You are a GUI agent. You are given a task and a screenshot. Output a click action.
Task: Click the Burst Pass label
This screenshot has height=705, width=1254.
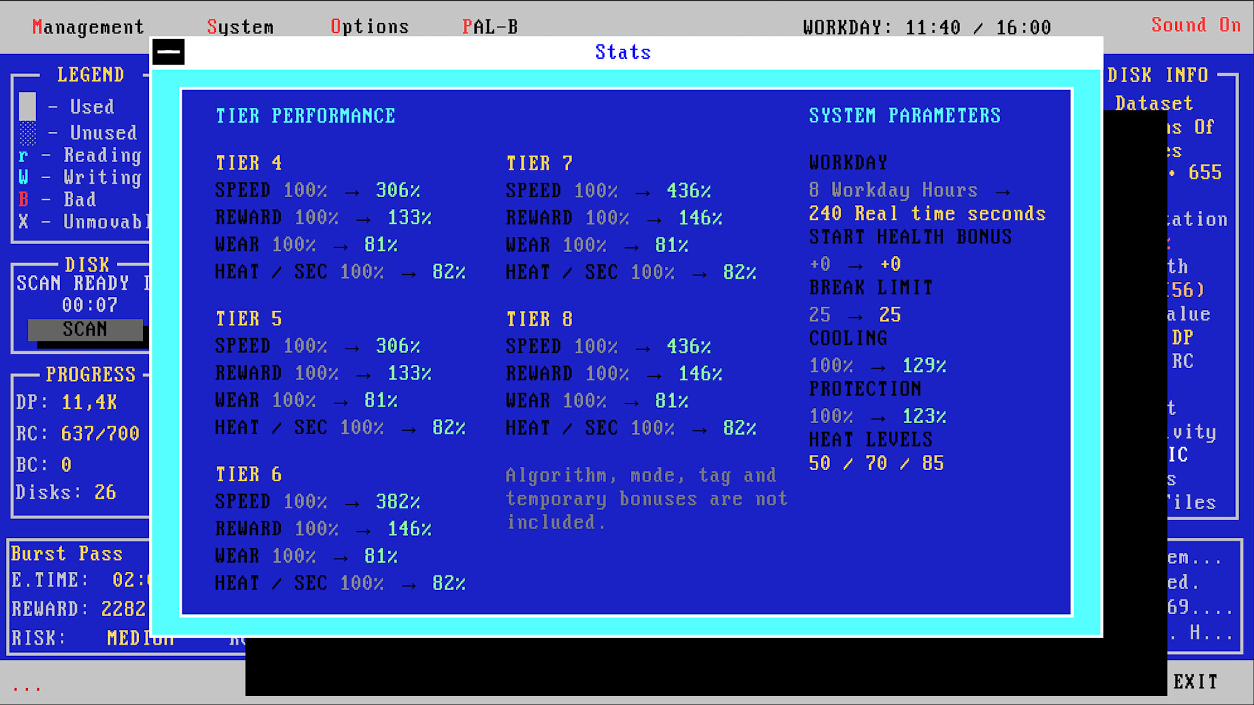(x=67, y=554)
